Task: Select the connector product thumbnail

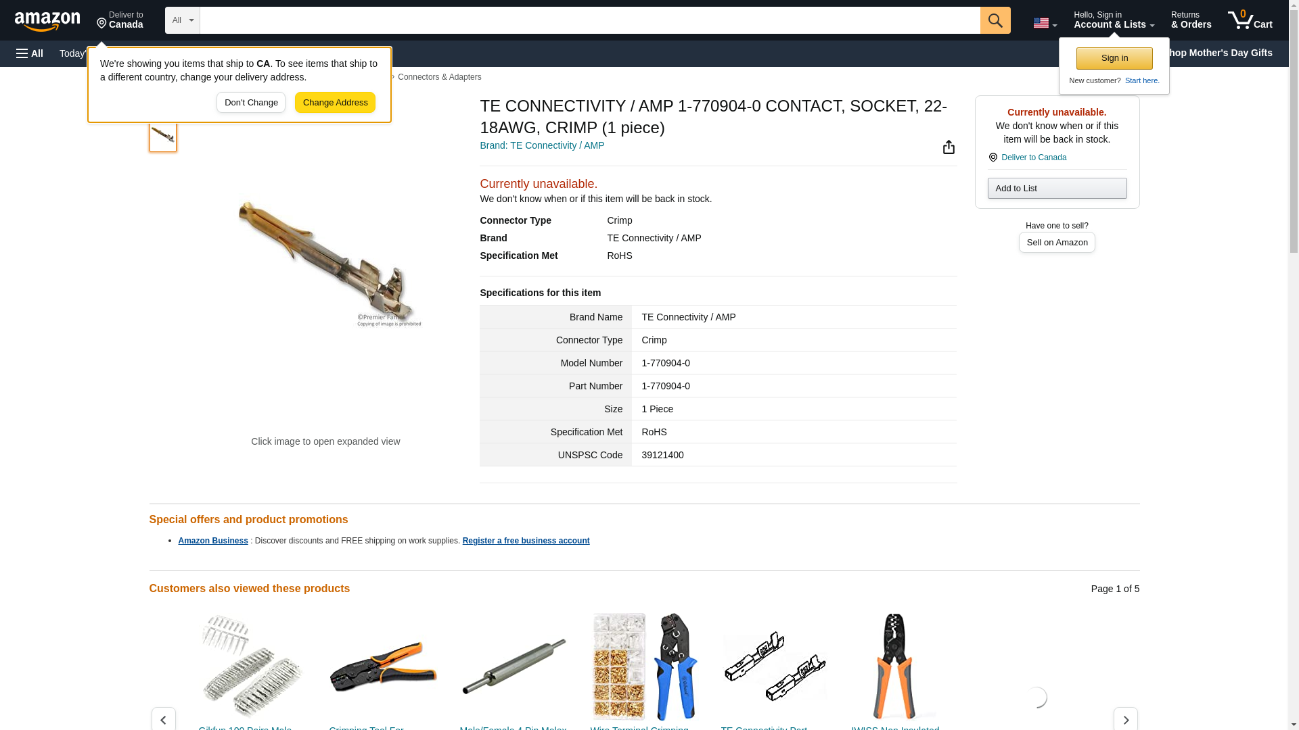Action: tap(162, 136)
